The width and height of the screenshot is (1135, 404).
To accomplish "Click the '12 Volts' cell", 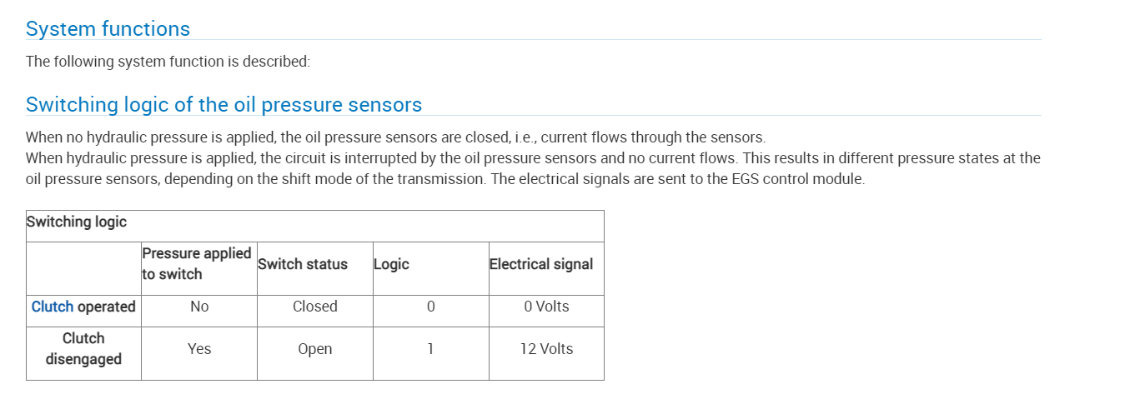I will click(546, 349).
